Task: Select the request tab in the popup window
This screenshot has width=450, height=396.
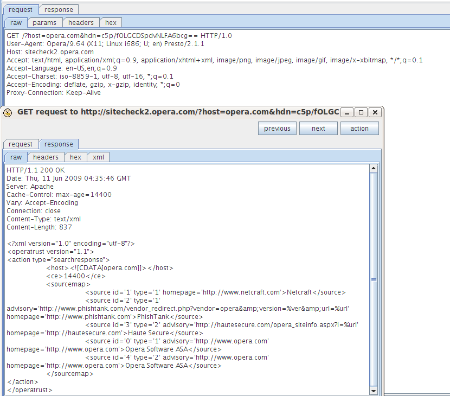Action: pos(21,144)
